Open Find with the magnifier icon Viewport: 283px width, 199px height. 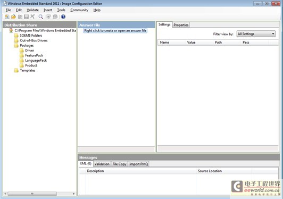[41, 17]
